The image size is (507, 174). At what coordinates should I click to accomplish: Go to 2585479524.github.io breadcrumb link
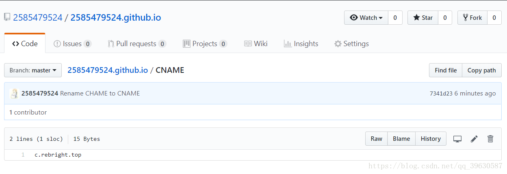(108, 70)
